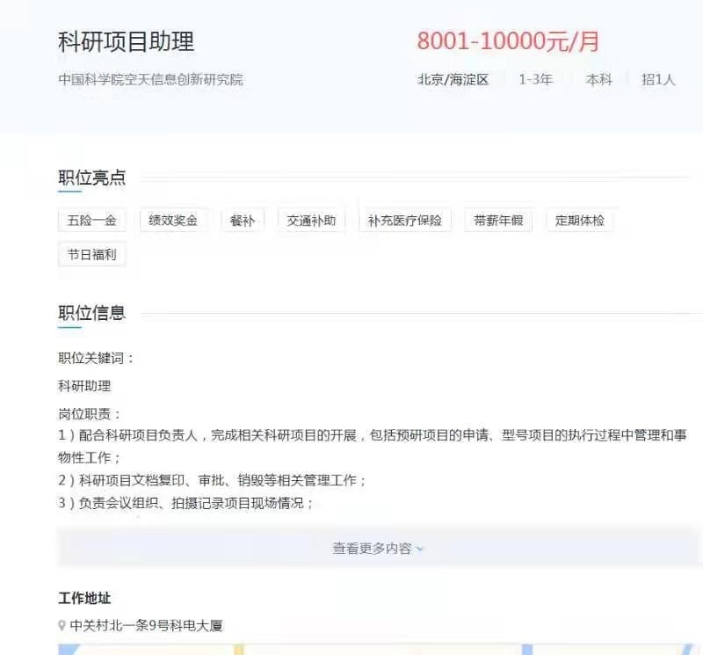This screenshot has width=703, height=655.
Task: Click the 补充医疗保险 tag
Action: [x=405, y=221]
